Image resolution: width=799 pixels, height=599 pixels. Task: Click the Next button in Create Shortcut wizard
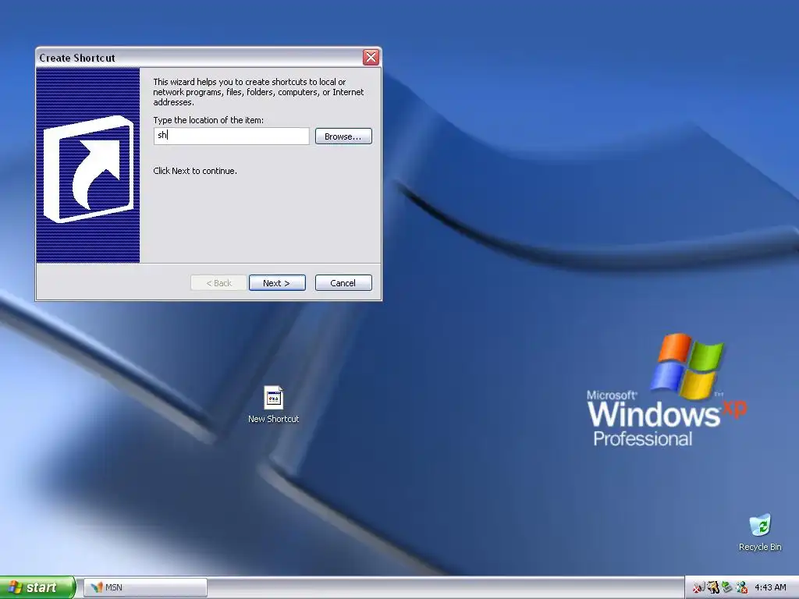277,282
